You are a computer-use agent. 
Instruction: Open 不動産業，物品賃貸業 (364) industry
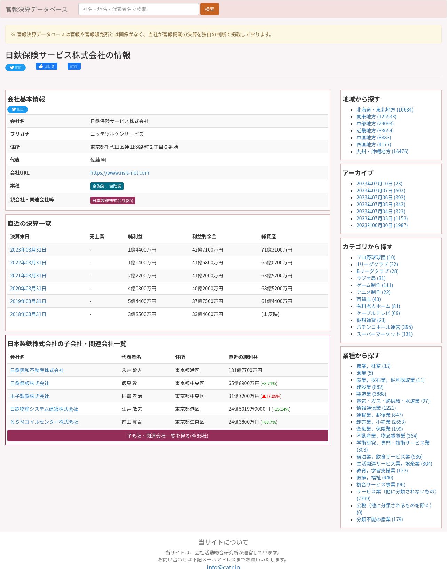(x=387, y=436)
